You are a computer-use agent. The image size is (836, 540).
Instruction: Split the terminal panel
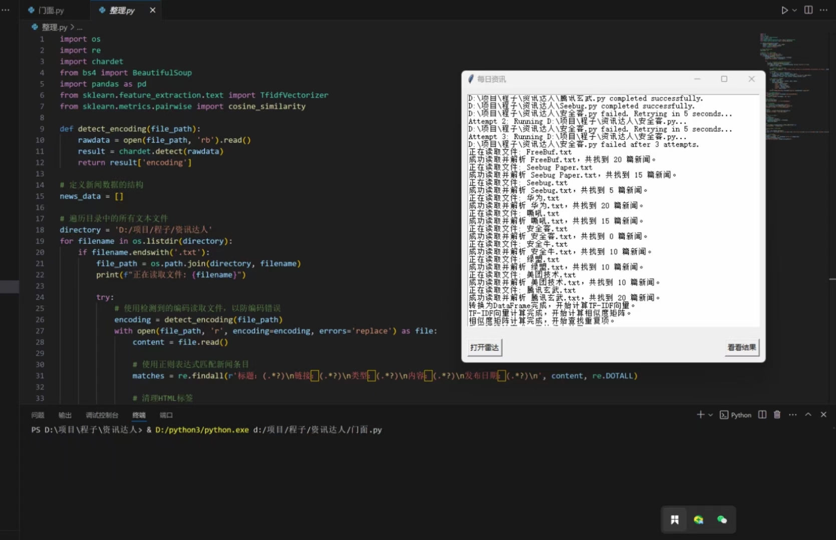pos(762,414)
